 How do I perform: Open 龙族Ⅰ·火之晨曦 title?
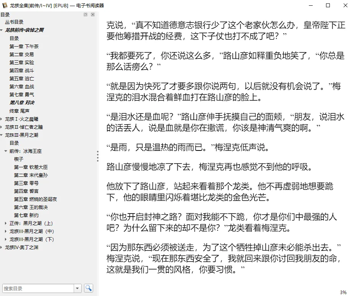[x=21, y=119]
